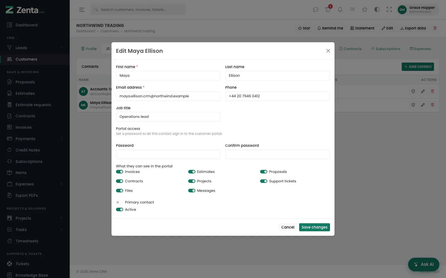Open the to-do list icon in header
446x278 pixels.
352,10
